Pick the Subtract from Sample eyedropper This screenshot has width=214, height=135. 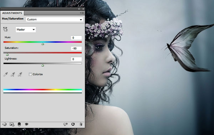(x=20, y=74)
